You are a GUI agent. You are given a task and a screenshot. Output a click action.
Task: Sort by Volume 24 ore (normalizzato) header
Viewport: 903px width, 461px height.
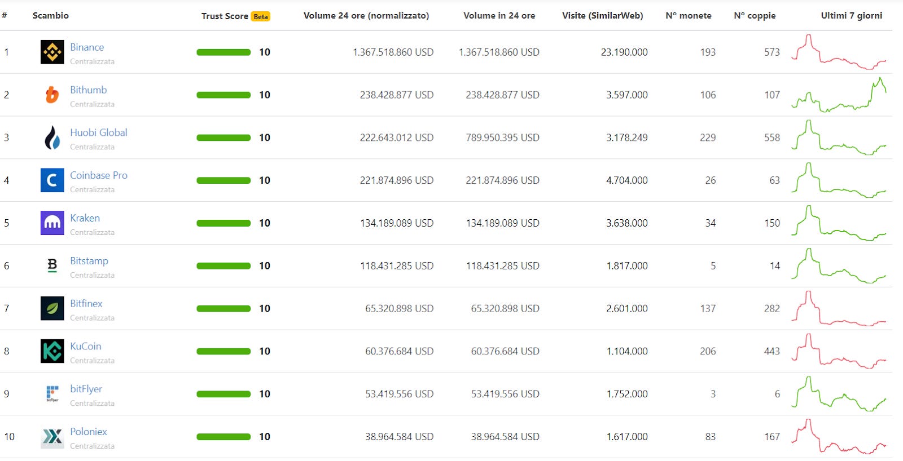click(366, 16)
